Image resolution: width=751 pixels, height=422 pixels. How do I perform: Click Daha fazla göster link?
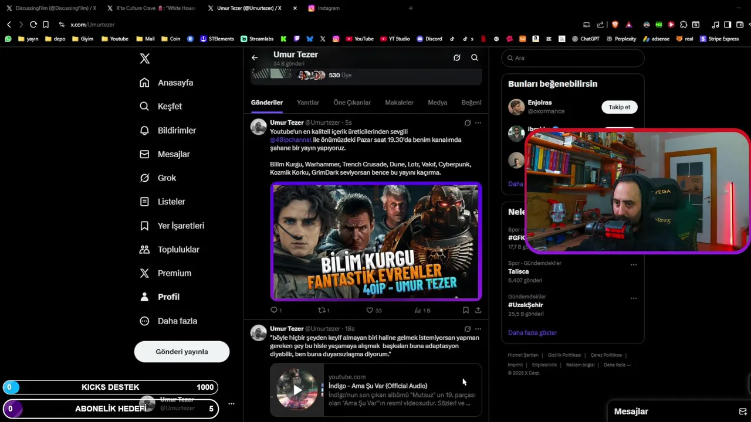532,333
